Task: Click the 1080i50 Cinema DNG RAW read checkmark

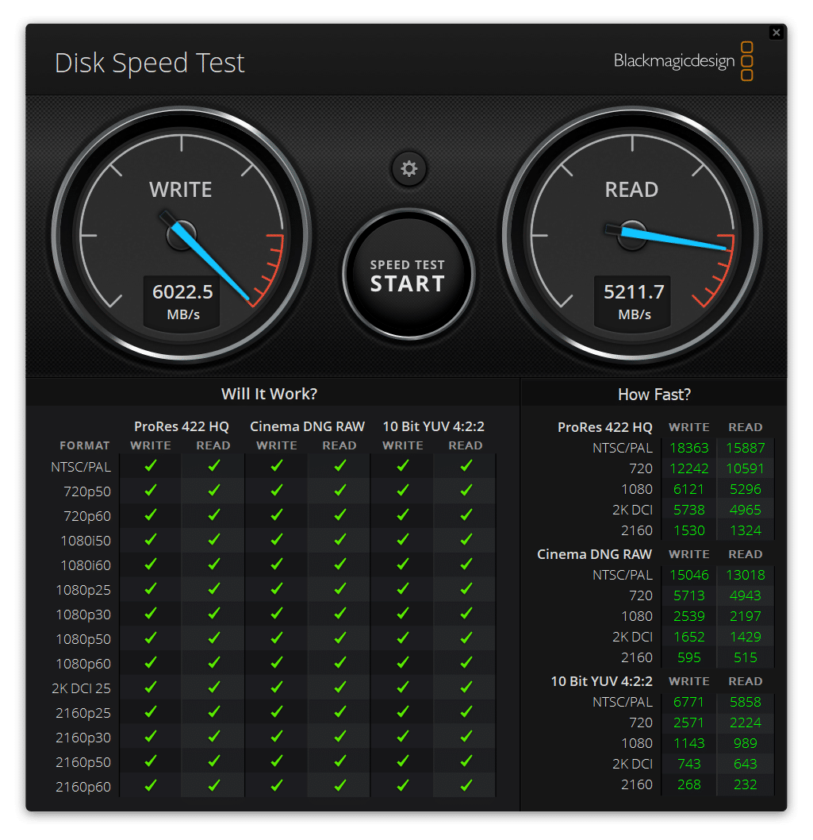Action: pos(339,539)
